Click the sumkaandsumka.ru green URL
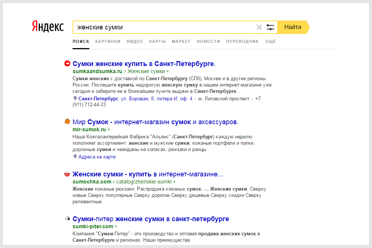 point(97,71)
